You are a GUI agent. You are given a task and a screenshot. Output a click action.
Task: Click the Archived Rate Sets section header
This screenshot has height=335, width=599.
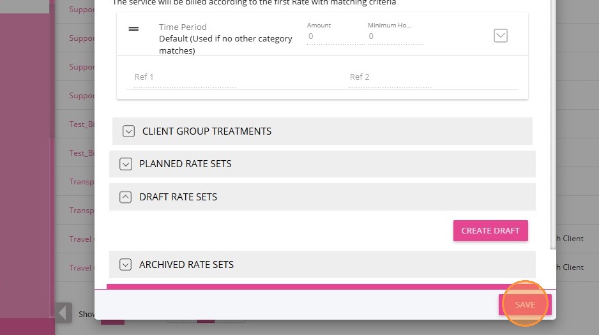click(186, 264)
